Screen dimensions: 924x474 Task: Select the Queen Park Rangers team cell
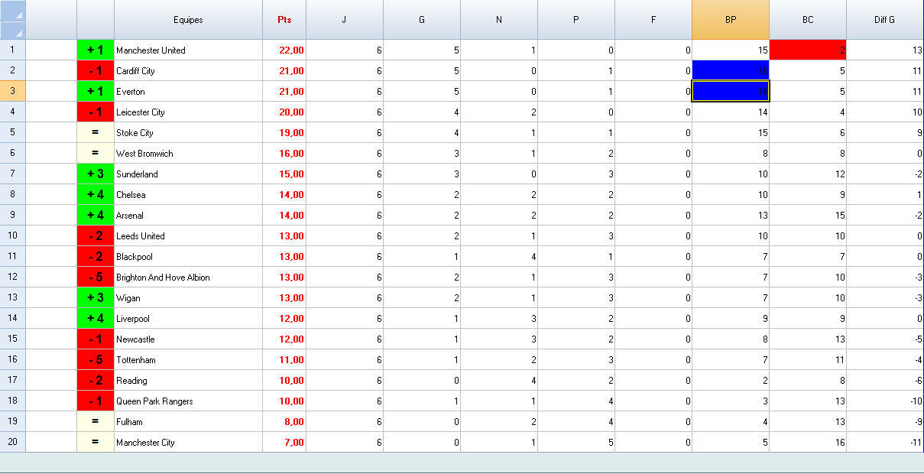(188, 401)
